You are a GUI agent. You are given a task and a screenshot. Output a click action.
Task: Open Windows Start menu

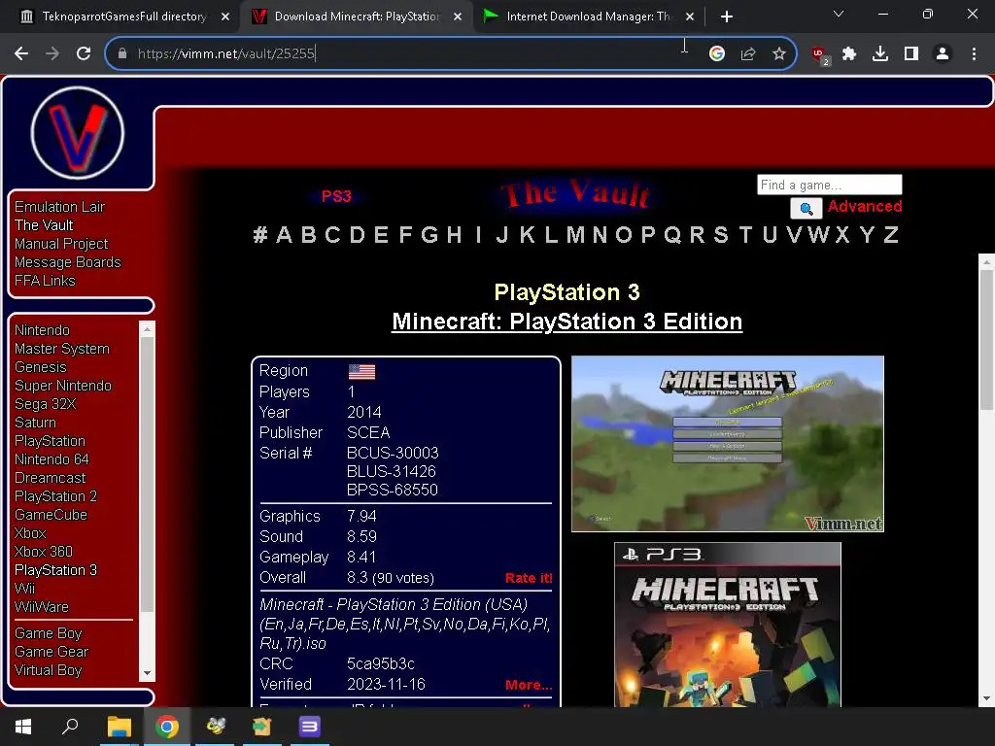click(23, 727)
